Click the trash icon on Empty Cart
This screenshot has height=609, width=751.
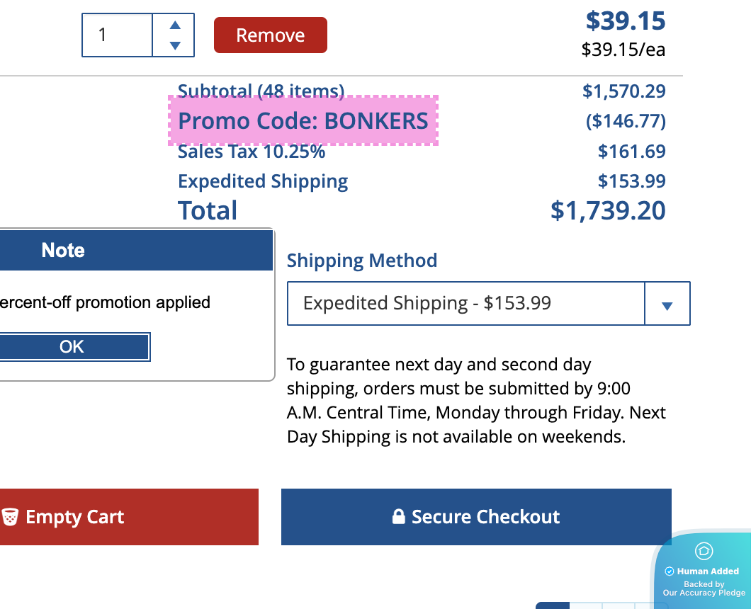tap(10, 517)
